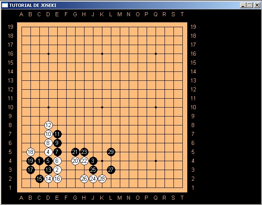Click the D16 star point
262x205 pixels.
48,54
